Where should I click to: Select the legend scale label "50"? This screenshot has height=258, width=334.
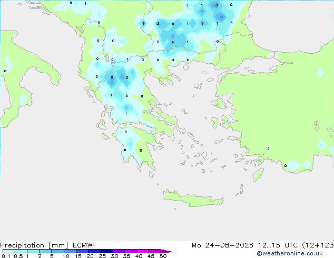pos(163,256)
